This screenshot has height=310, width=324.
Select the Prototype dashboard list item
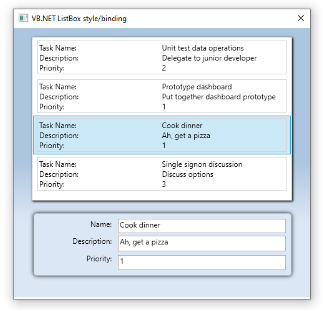click(x=162, y=96)
